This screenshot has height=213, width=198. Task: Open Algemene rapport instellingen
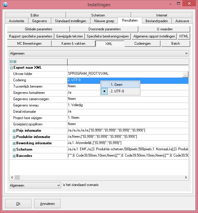(x=154, y=36)
